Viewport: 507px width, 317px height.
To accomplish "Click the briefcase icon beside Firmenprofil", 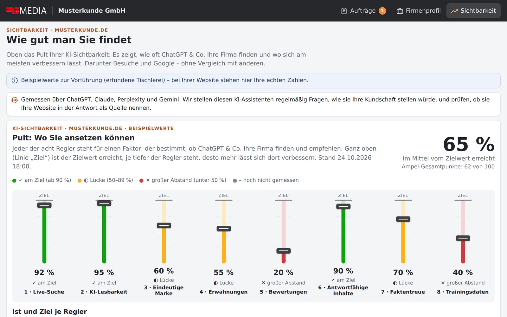I will [x=400, y=11].
